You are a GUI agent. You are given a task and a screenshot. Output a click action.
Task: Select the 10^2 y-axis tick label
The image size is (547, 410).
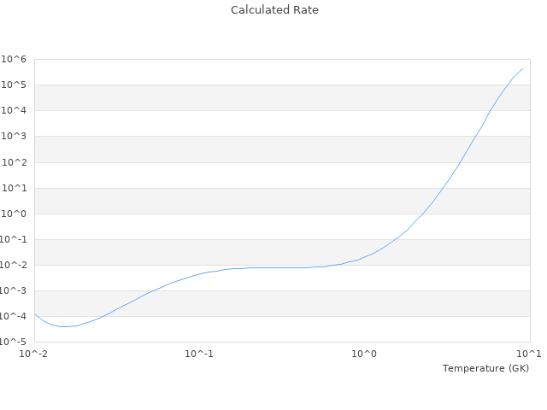14,162
